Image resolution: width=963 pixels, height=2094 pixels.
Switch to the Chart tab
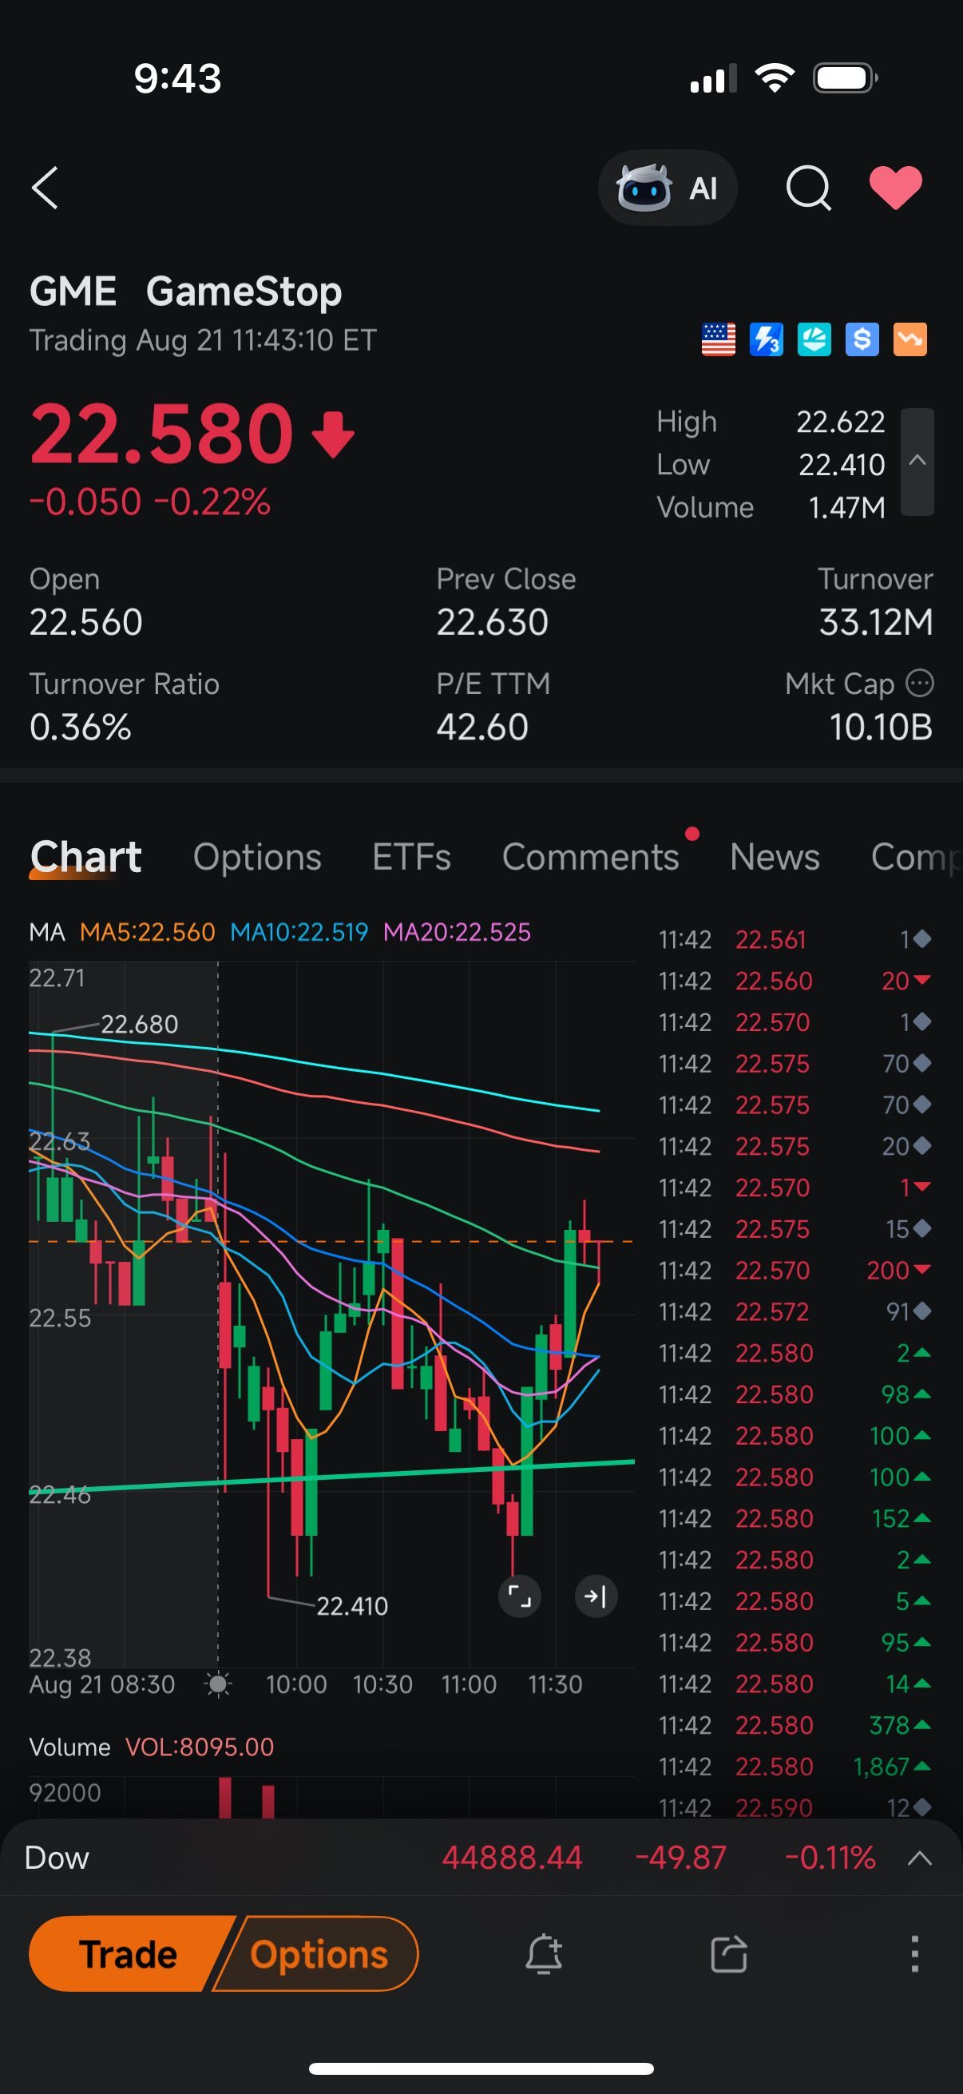point(85,857)
